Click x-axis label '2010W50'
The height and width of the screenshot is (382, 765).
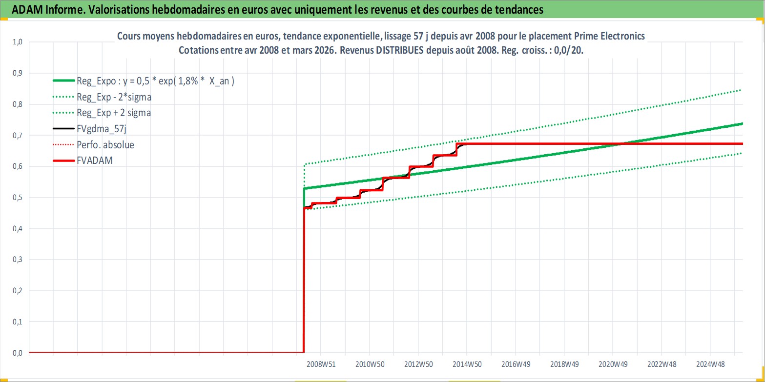coord(370,364)
